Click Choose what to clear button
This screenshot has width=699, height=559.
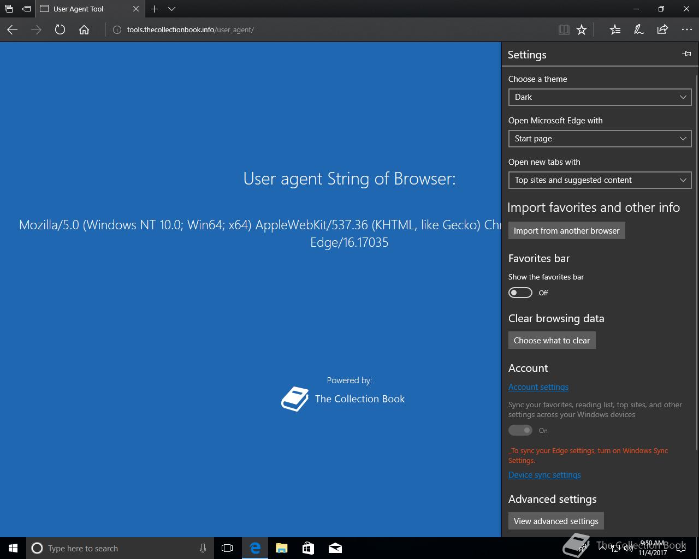point(552,341)
